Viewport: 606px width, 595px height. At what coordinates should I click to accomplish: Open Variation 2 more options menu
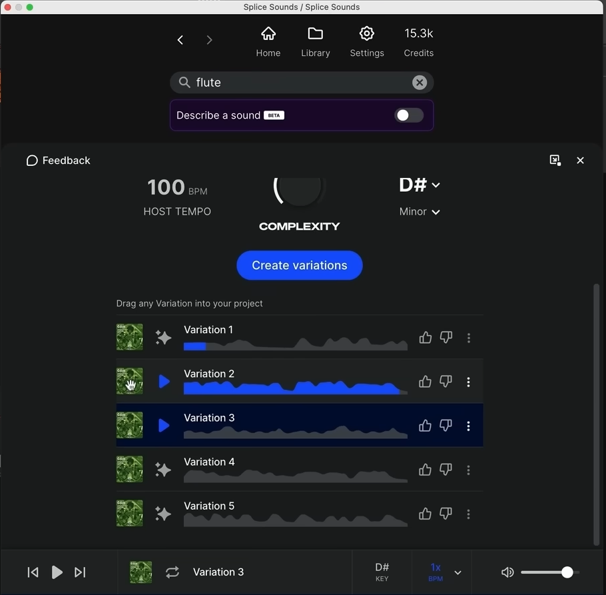tap(468, 382)
